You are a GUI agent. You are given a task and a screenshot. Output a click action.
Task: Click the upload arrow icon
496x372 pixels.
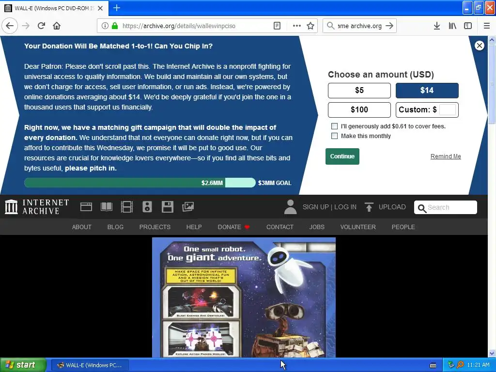click(x=369, y=207)
